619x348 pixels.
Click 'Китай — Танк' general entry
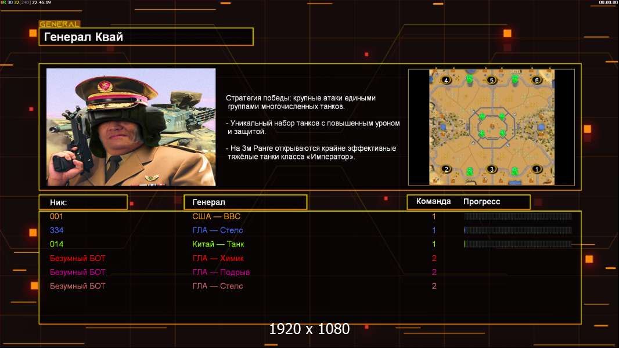[x=218, y=244]
